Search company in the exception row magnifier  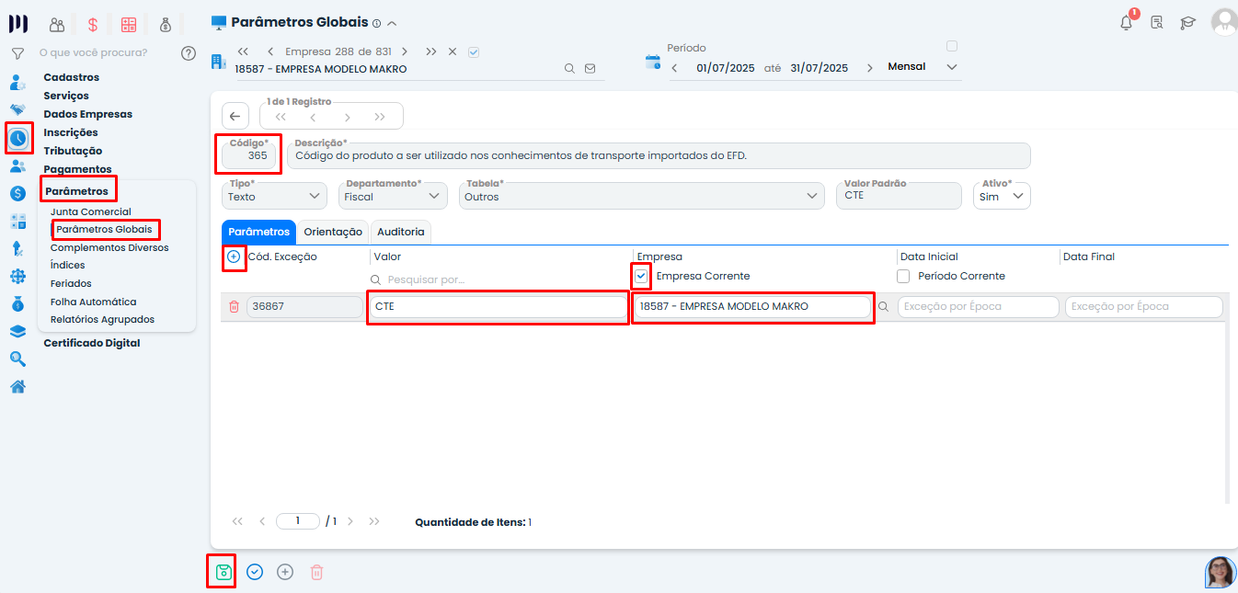click(884, 307)
